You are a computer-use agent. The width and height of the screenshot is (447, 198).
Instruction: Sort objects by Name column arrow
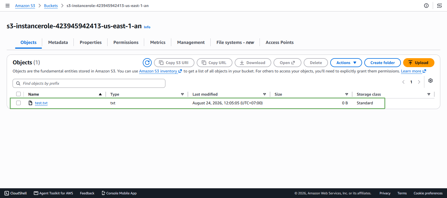(x=100, y=94)
